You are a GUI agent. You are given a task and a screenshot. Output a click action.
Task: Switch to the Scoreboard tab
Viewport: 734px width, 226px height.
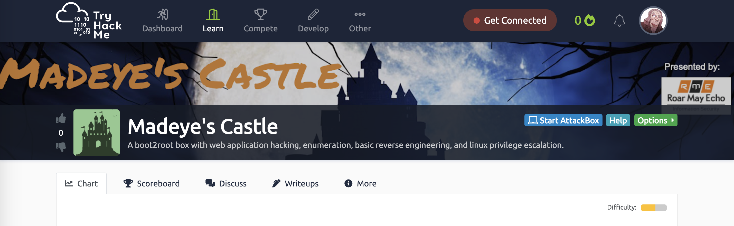(x=151, y=184)
